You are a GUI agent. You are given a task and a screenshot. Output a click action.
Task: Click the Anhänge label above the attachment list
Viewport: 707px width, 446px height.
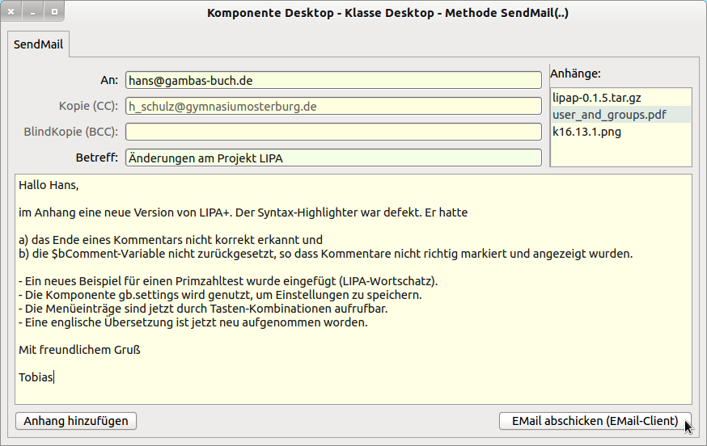(575, 74)
